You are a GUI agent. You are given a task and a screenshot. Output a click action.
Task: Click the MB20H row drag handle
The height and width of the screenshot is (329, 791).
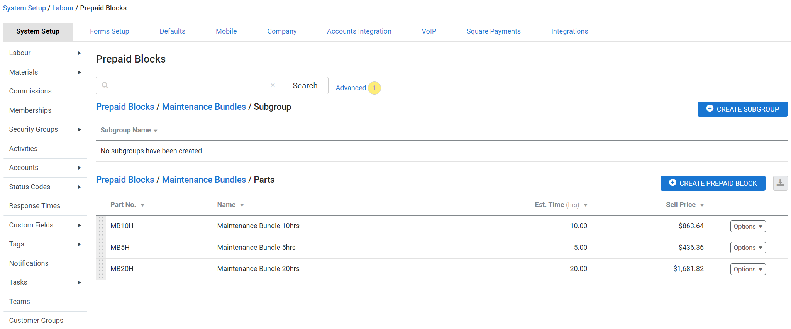tap(101, 269)
